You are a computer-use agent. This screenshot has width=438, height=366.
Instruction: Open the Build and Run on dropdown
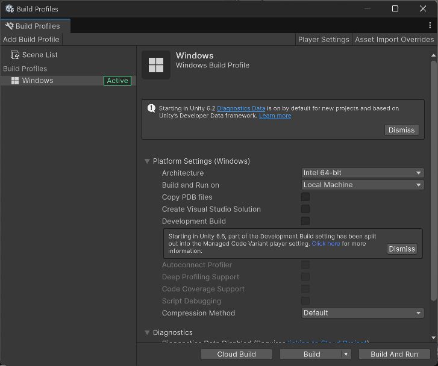tap(363, 185)
